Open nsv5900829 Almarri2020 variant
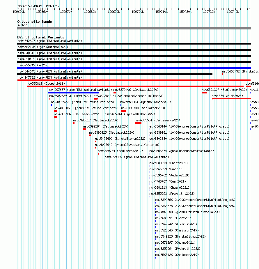Viewport: 259px width, 269px height. [x=70, y=96]
